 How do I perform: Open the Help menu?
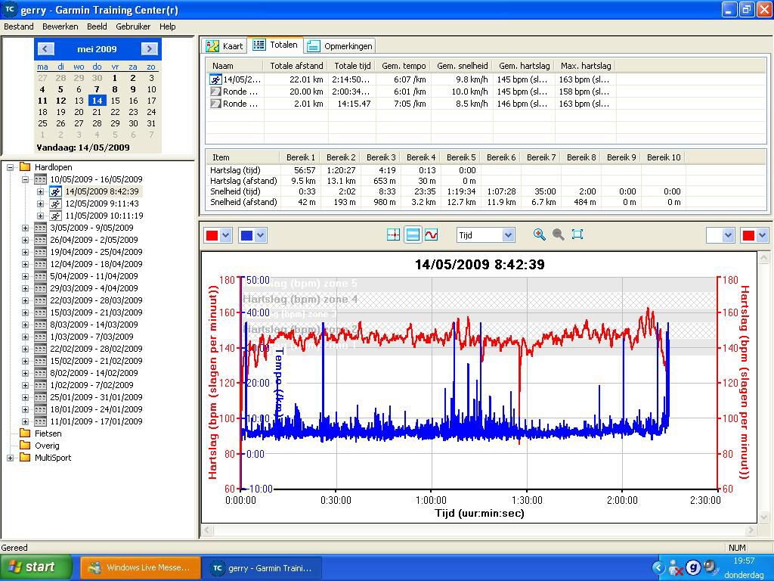[167, 26]
